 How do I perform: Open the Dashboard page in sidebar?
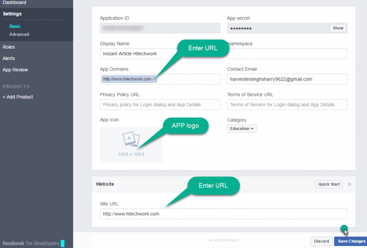click(x=14, y=3)
